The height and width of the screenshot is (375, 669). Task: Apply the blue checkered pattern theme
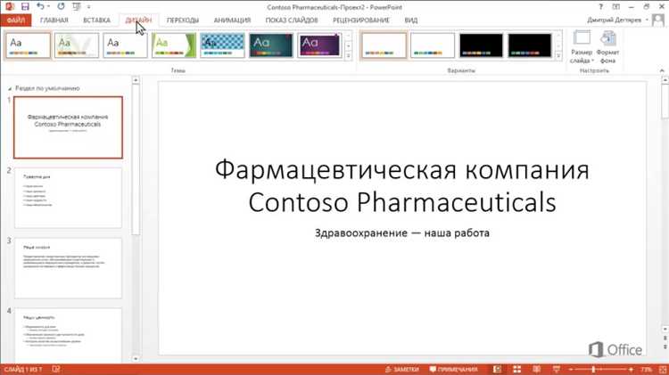pyautogui.click(x=223, y=45)
